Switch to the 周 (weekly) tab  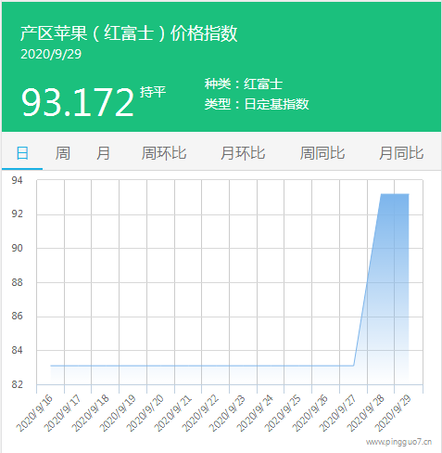click(x=63, y=153)
